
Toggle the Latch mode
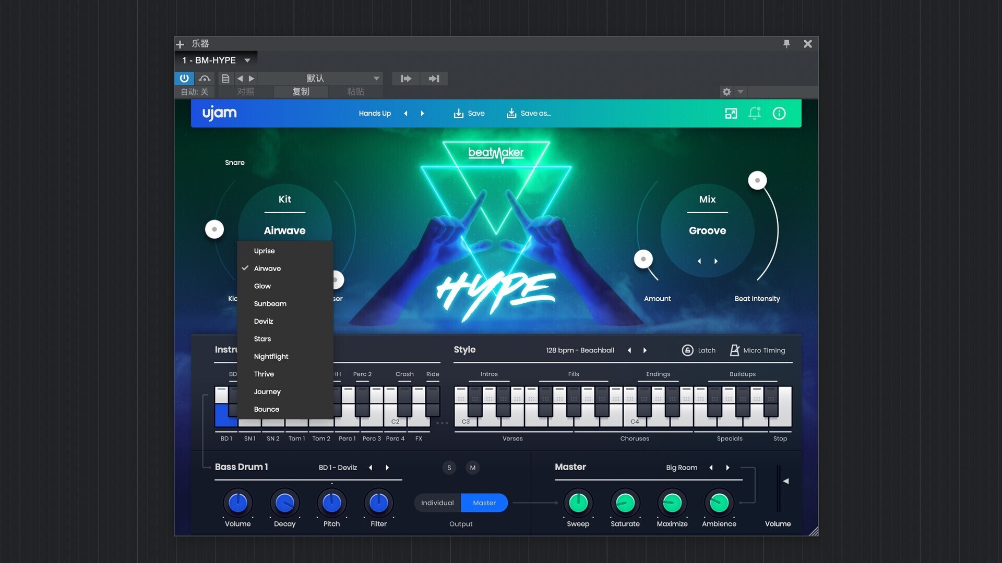pyautogui.click(x=699, y=350)
